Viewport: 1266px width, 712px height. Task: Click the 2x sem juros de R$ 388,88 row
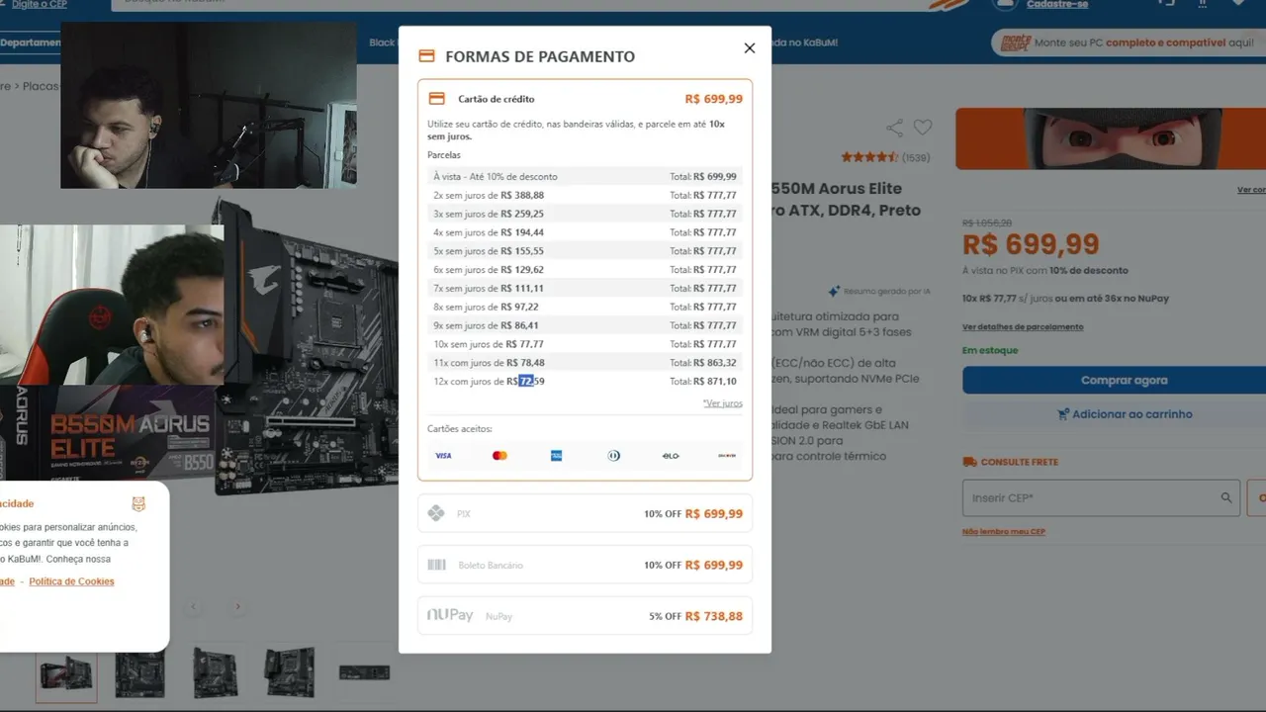click(586, 195)
